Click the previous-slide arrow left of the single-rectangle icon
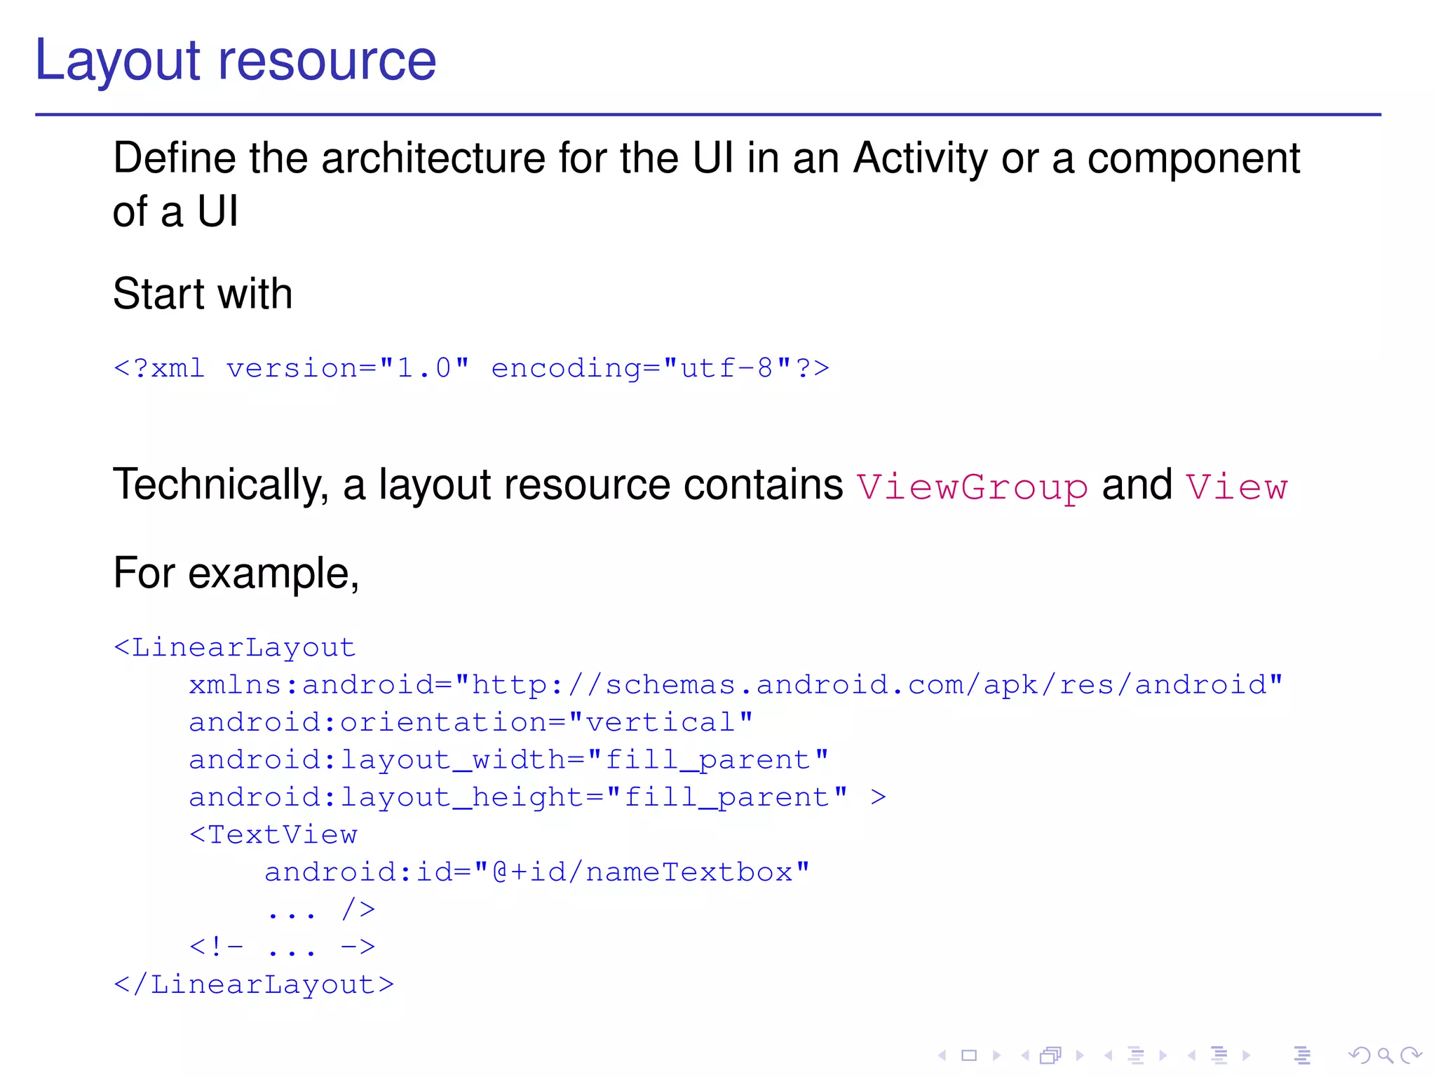This screenshot has height=1077, width=1436. (942, 1055)
